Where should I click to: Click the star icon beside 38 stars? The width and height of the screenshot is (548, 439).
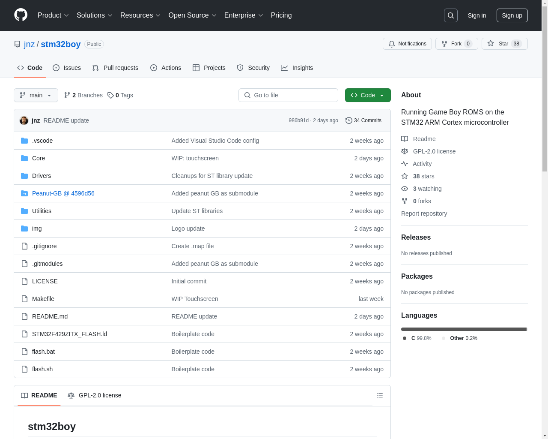(x=405, y=176)
